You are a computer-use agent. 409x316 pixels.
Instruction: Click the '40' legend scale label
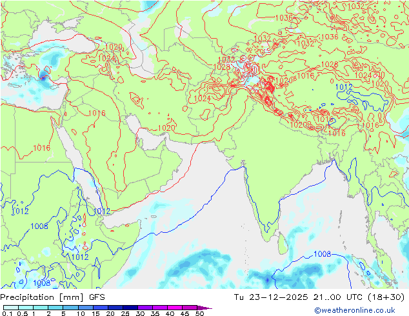click(x=170, y=313)
